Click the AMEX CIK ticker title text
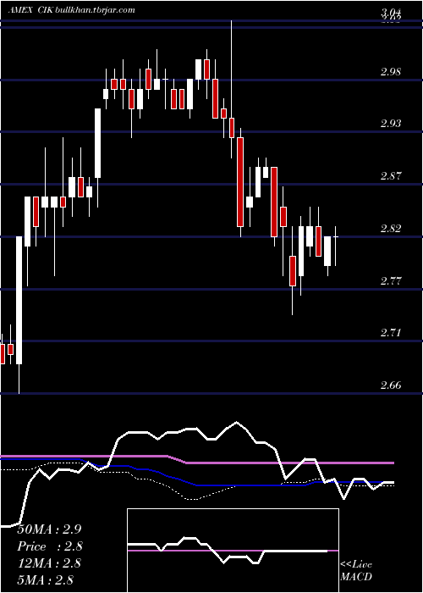The width and height of the screenshot is (423, 593). (x=30, y=10)
